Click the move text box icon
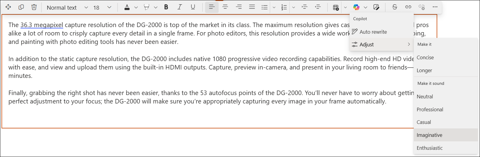Viewport: 480px width, 157px height. [x=8, y=7]
